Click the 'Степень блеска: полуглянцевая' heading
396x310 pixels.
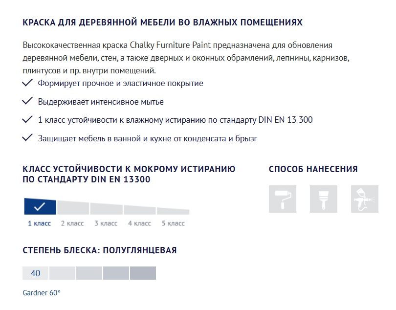[x=100, y=250]
